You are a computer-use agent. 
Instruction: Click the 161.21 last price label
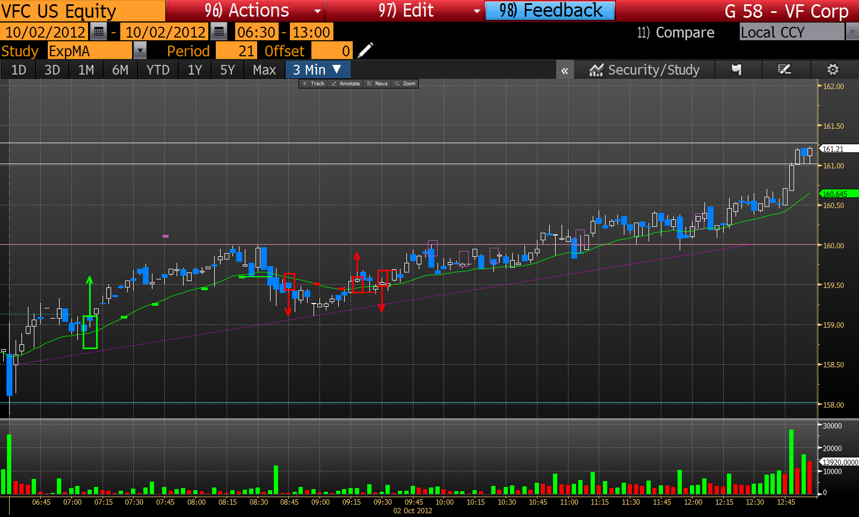(x=839, y=149)
